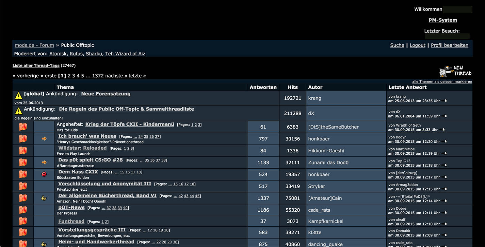Image resolution: width=485 pixels, height=247 pixels.
Task: Jump to last post icon in krang row
Action: click(x=444, y=101)
